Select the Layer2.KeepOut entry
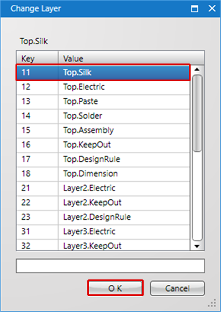This screenshot has width=221, height=312. coord(103,203)
